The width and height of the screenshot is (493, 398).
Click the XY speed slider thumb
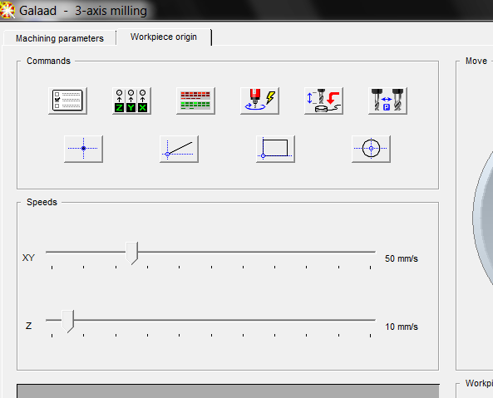coord(131,253)
